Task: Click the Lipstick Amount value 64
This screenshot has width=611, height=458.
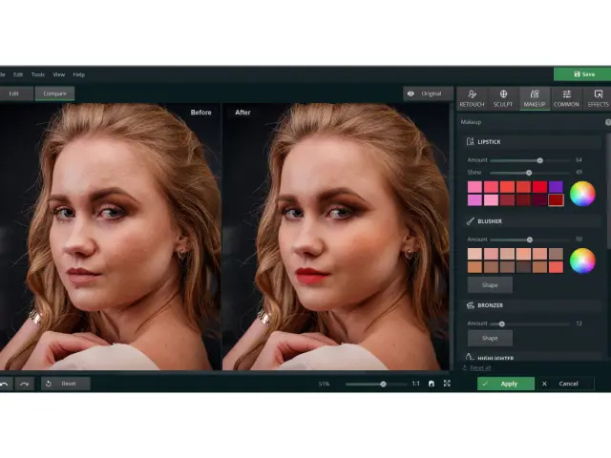Action: pyautogui.click(x=579, y=160)
